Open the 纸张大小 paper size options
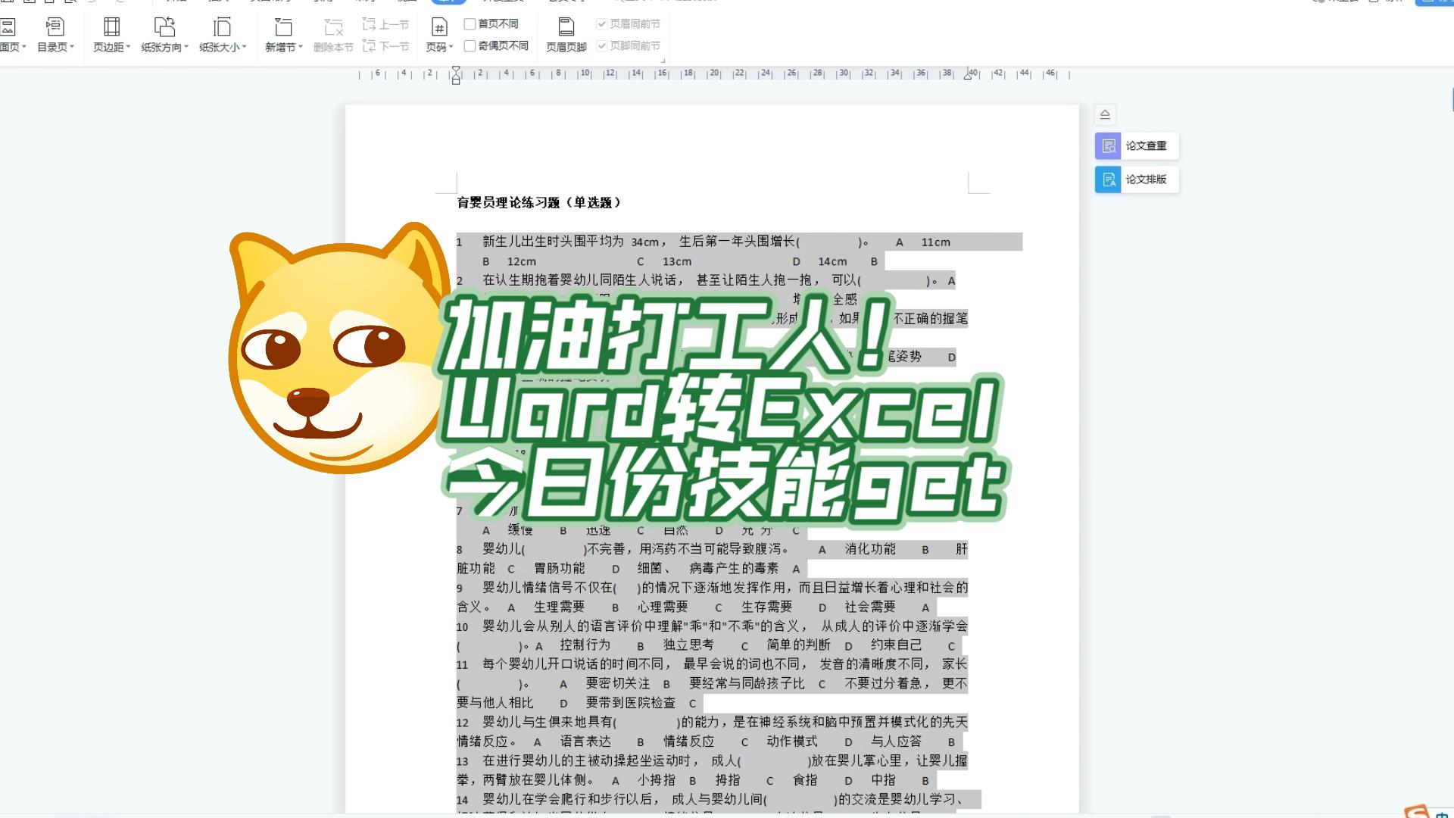Viewport: 1454px width, 818px height. pos(220,34)
